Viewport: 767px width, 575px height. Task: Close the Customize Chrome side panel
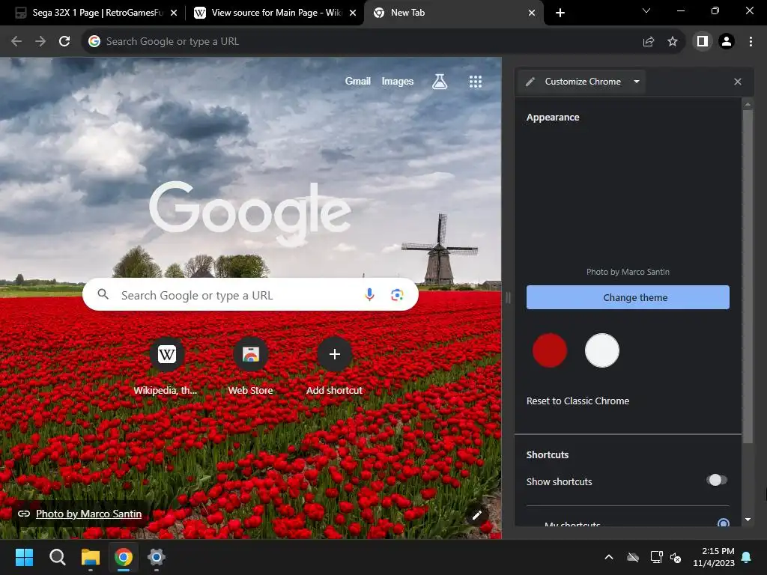click(738, 82)
